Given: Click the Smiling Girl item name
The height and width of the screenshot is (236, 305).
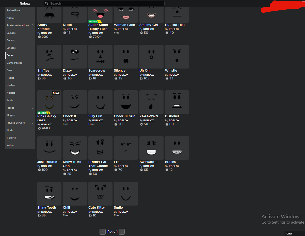Looking at the screenshot, I should coord(149,25).
